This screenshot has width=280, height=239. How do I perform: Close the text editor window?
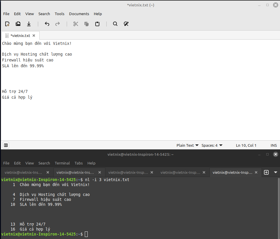click(276, 5)
